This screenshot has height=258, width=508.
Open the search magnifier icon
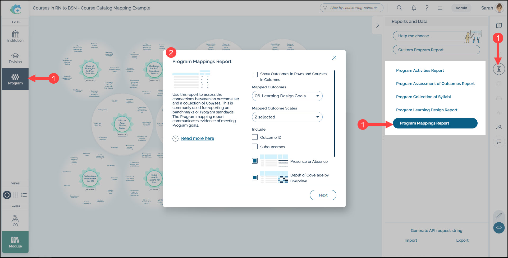pos(399,8)
